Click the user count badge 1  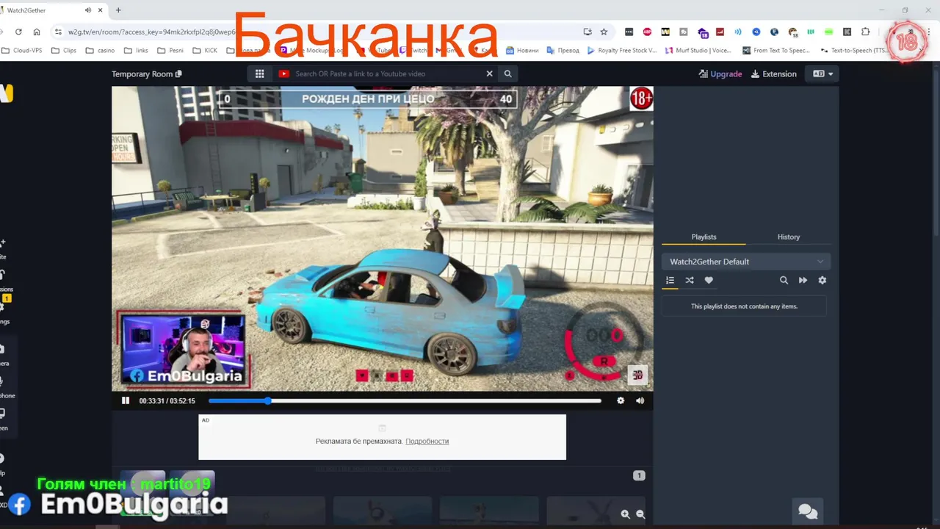[x=639, y=475]
